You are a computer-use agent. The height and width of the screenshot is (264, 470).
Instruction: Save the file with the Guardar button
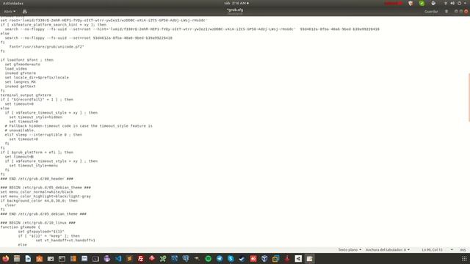[431, 12]
